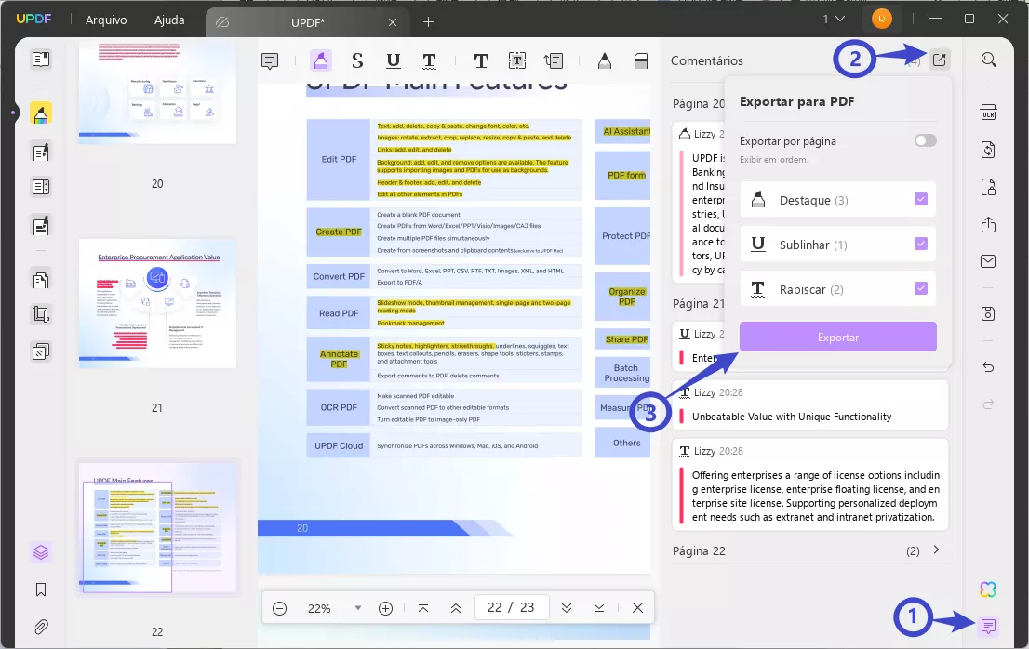
Task: Open the Arquivo menu
Action: pos(105,20)
